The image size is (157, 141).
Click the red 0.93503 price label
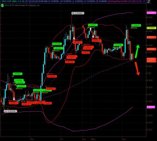click(x=96, y=41)
